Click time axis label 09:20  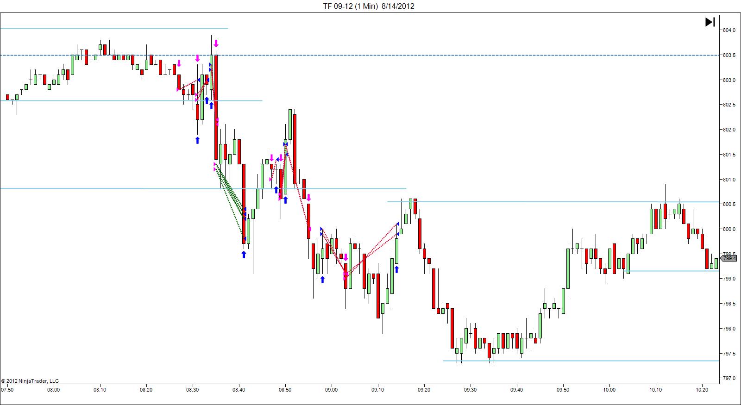pyautogui.click(x=424, y=390)
